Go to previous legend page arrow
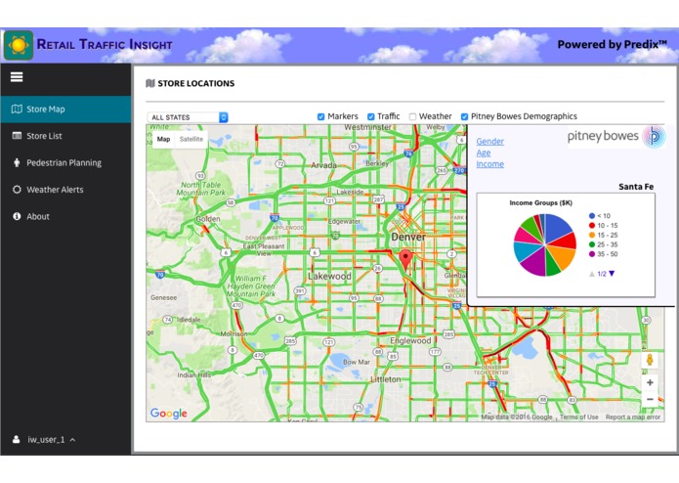Viewport: 679px width, 483px height. tap(592, 274)
